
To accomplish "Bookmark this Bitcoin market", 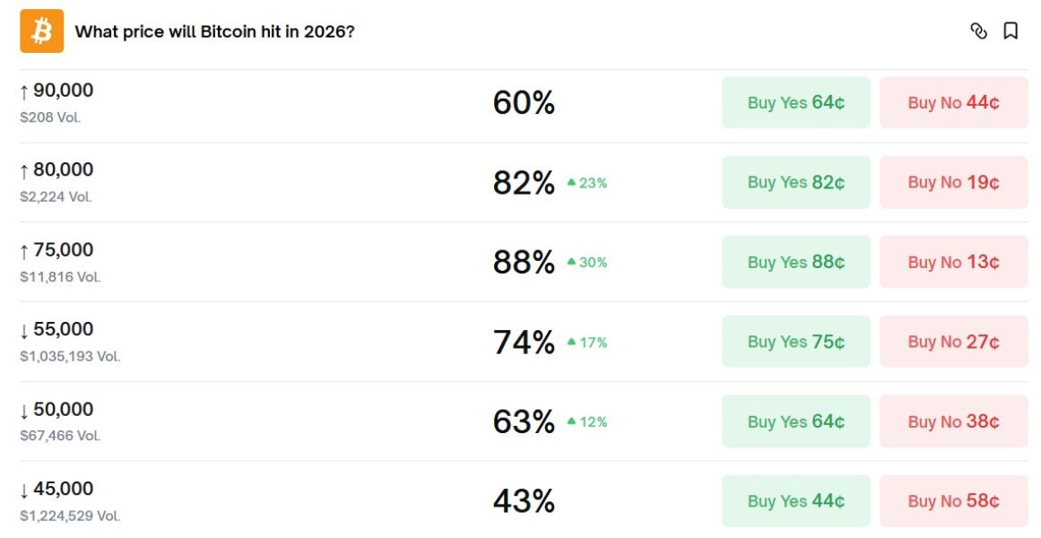I will 1011,31.
